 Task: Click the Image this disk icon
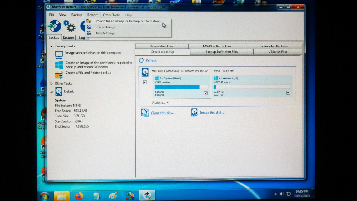(194, 113)
